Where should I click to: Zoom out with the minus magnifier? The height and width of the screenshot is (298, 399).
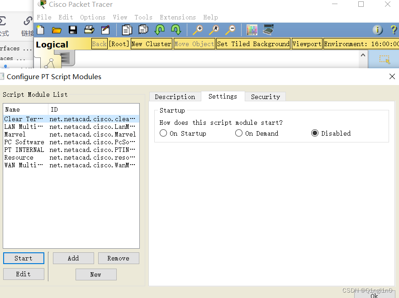tap(231, 30)
